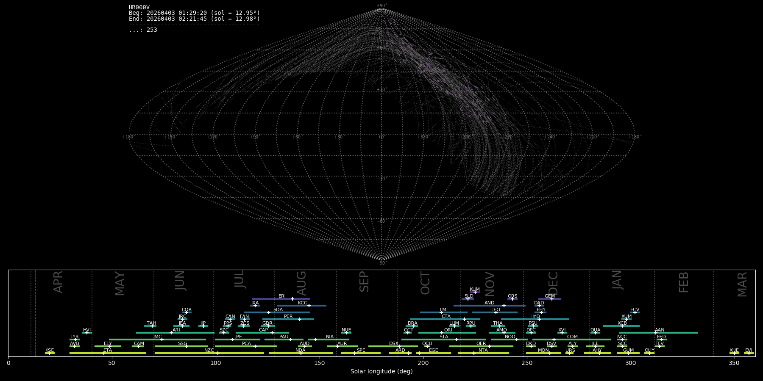The height and width of the screenshot is (381, 763).
Task: Select the KSE shower label
Action: pos(50,350)
